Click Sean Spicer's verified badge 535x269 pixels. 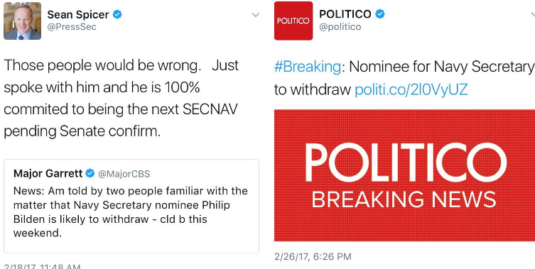[x=117, y=15]
